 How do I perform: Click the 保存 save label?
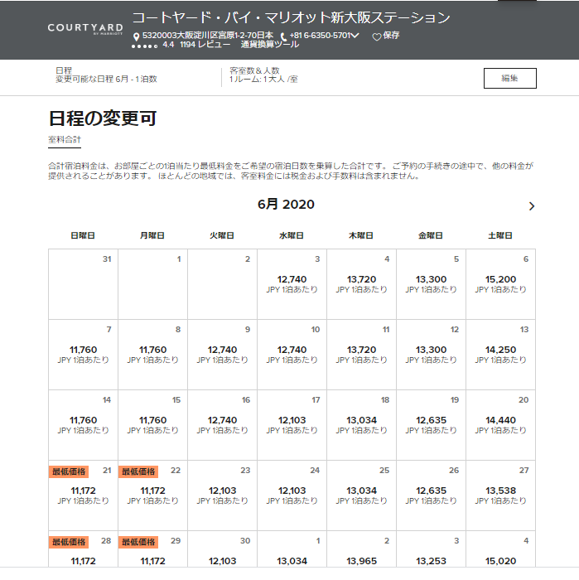(391, 36)
